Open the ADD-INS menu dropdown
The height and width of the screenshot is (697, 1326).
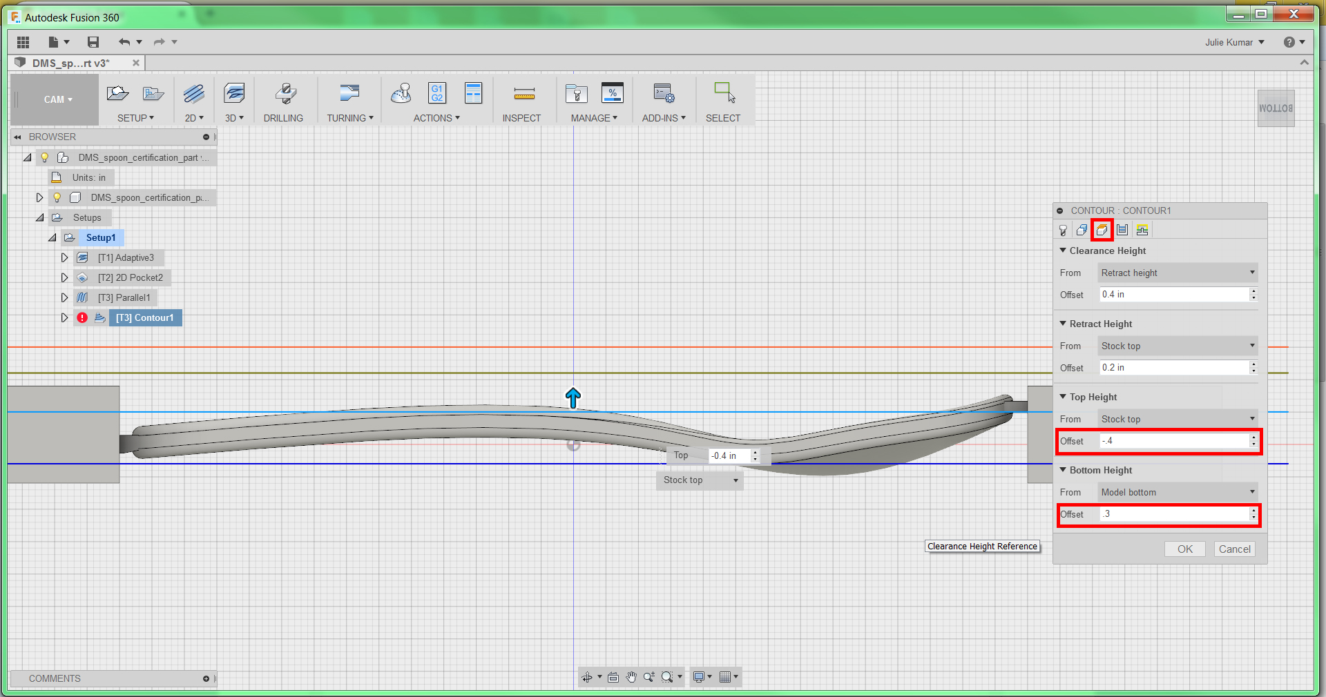tap(664, 118)
